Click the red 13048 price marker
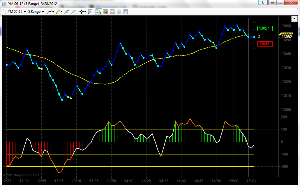300x185 pixels. point(265,44)
